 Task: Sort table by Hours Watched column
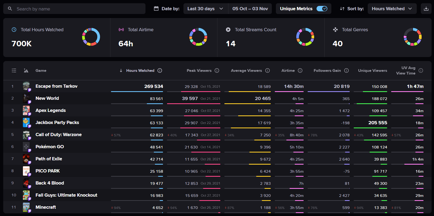click(140, 70)
